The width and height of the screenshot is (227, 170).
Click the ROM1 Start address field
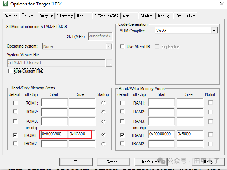click(x=54, y=102)
